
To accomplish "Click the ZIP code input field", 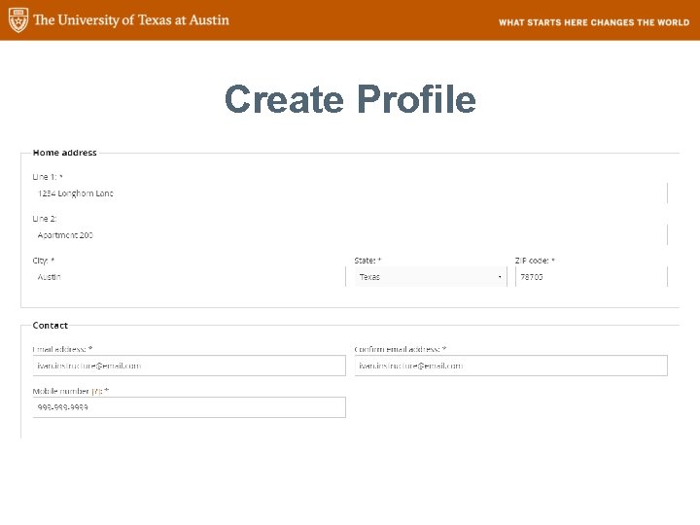I will point(591,277).
